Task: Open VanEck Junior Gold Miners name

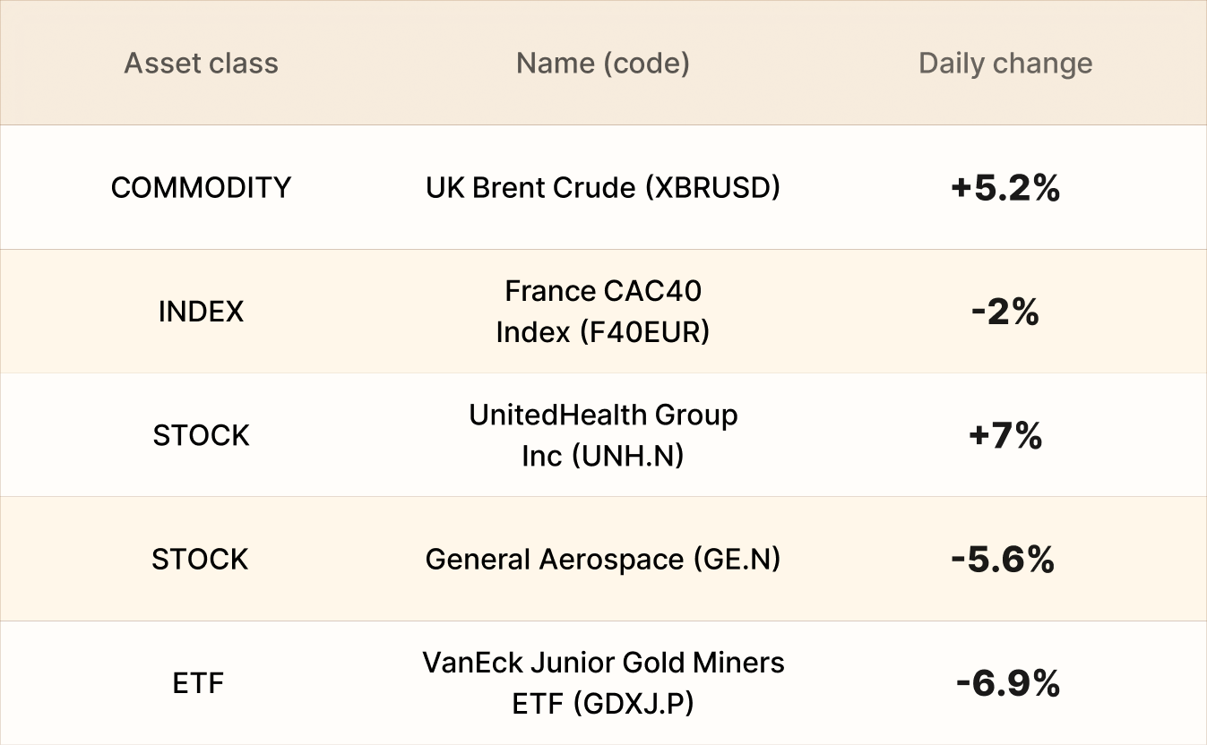Action: tap(603, 664)
